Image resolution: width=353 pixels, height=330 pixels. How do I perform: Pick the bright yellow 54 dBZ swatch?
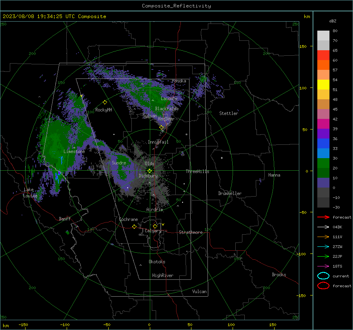(323, 85)
